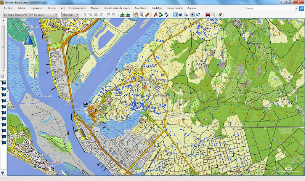The height and width of the screenshot is (181, 305).
Task: Create an adventure with rocket icon
Action: [x=220, y=14]
